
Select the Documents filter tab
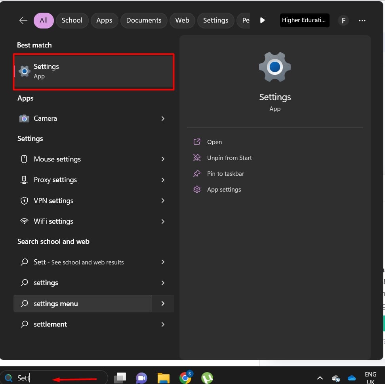click(143, 21)
